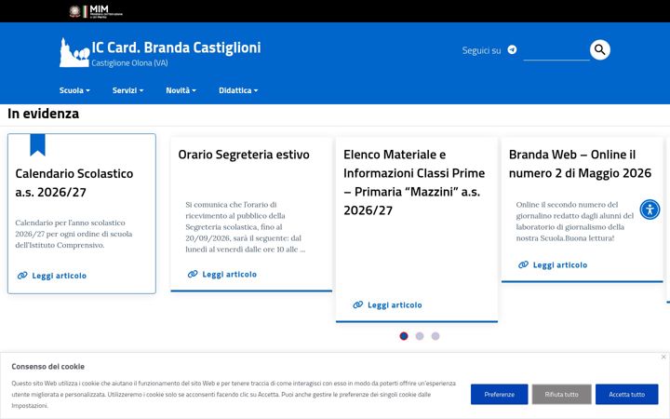This screenshot has height=419, width=670.
Task: Click Calendario Scolastico card description text
Action: point(74,234)
